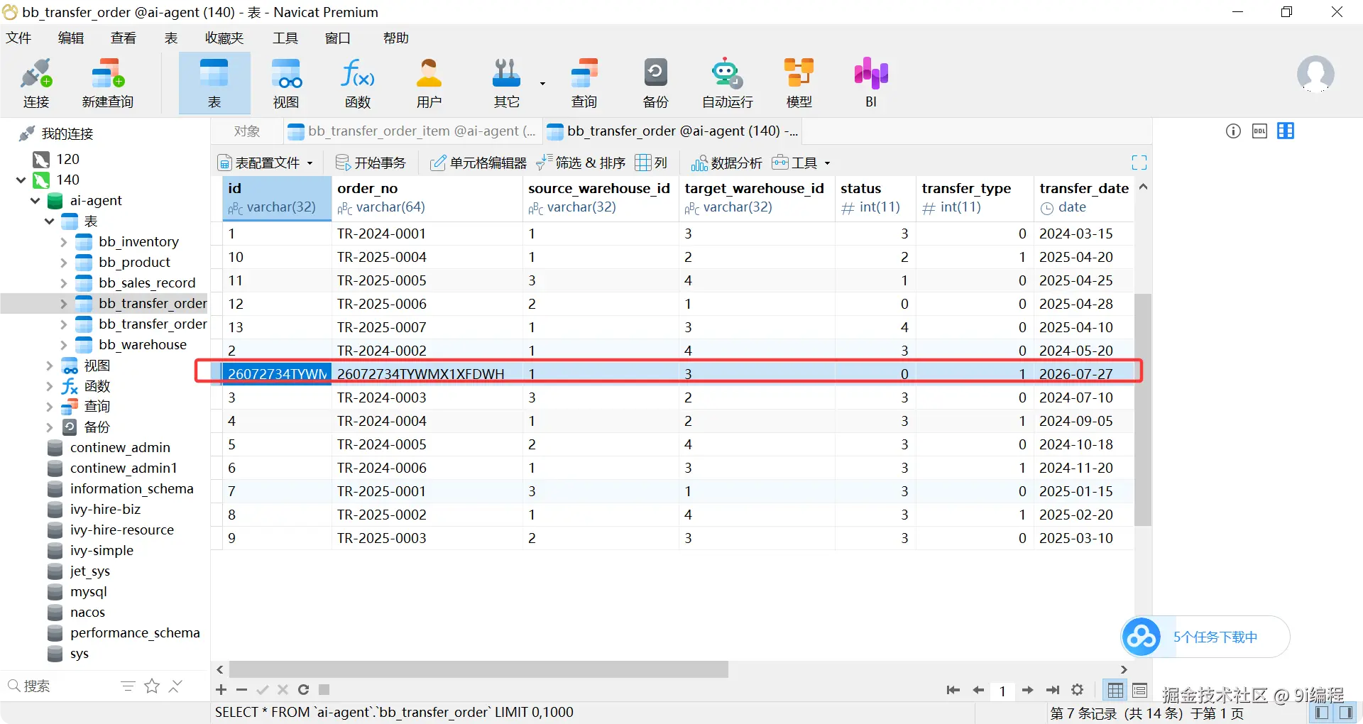Open the 用户 users toolbar icon
1363x724 pixels.
tap(429, 84)
